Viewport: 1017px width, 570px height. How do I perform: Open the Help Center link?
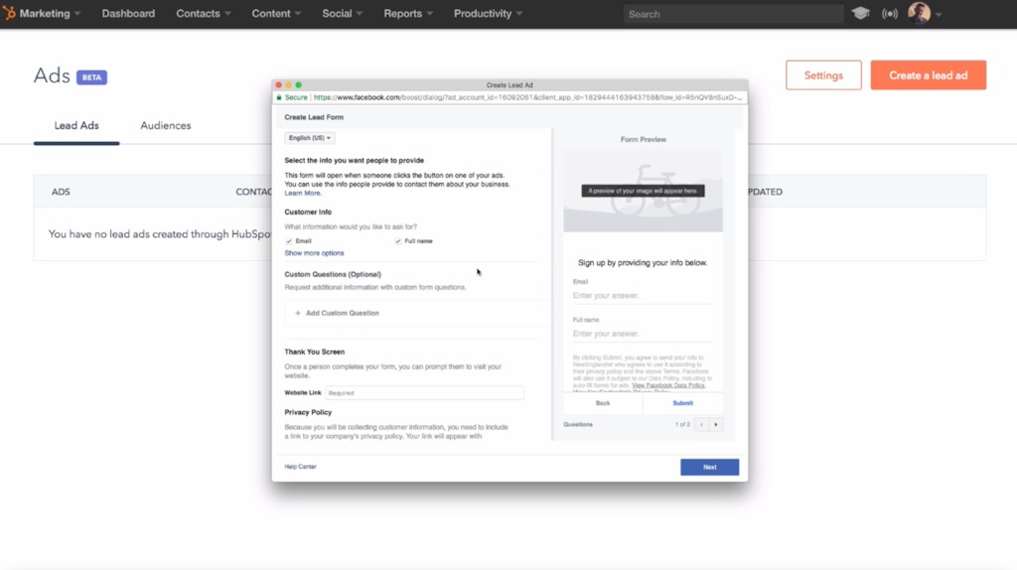(300, 467)
